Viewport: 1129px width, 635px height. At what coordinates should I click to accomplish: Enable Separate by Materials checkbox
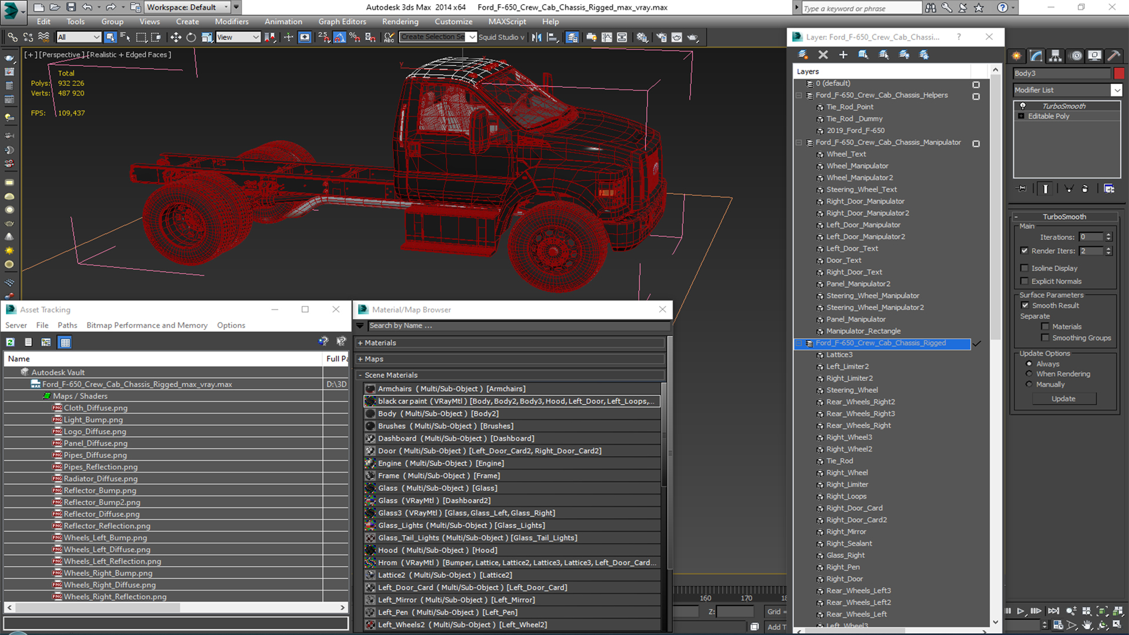click(1045, 326)
